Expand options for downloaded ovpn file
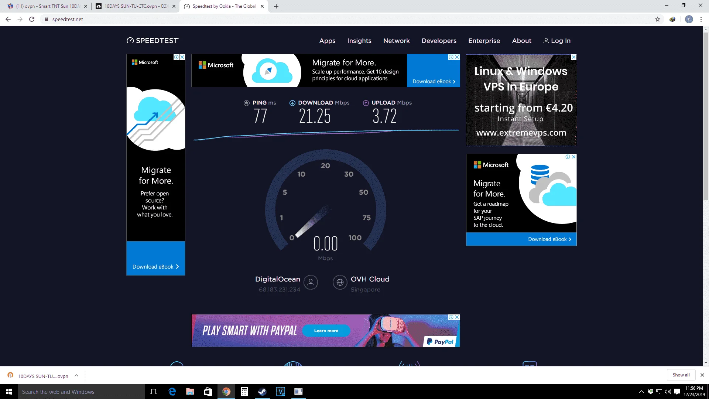The height and width of the screenshot is (399, 709). coord(76,376)
